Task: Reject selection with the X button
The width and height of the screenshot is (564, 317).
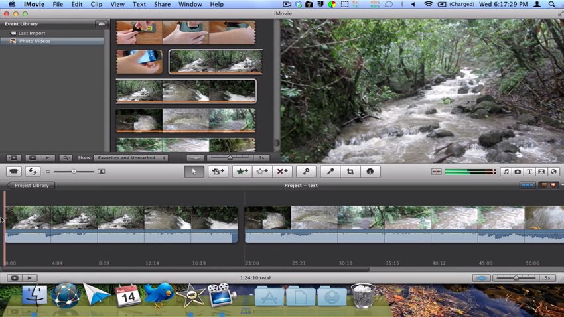Action: [x=282, y=172]
